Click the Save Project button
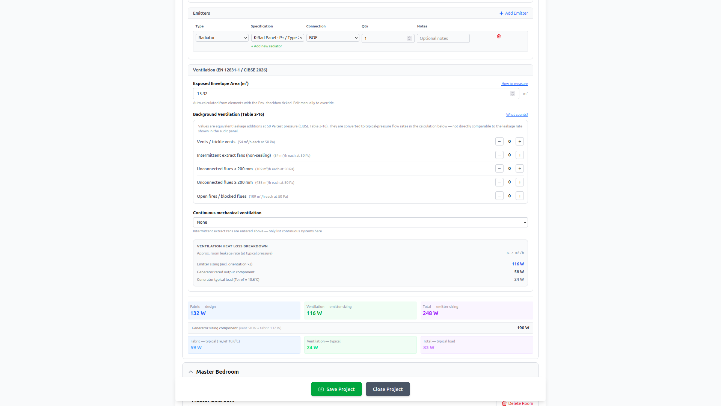The height and width of the screenshot is (406, 721). coord(336,389)
